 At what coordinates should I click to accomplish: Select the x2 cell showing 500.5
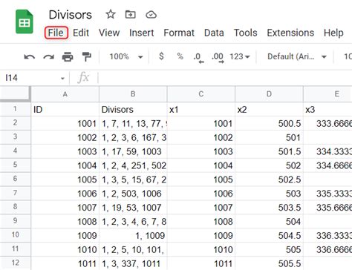pos(269,123)
